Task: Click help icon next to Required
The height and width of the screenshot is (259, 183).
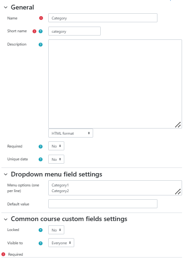Action: pos(41,147)
